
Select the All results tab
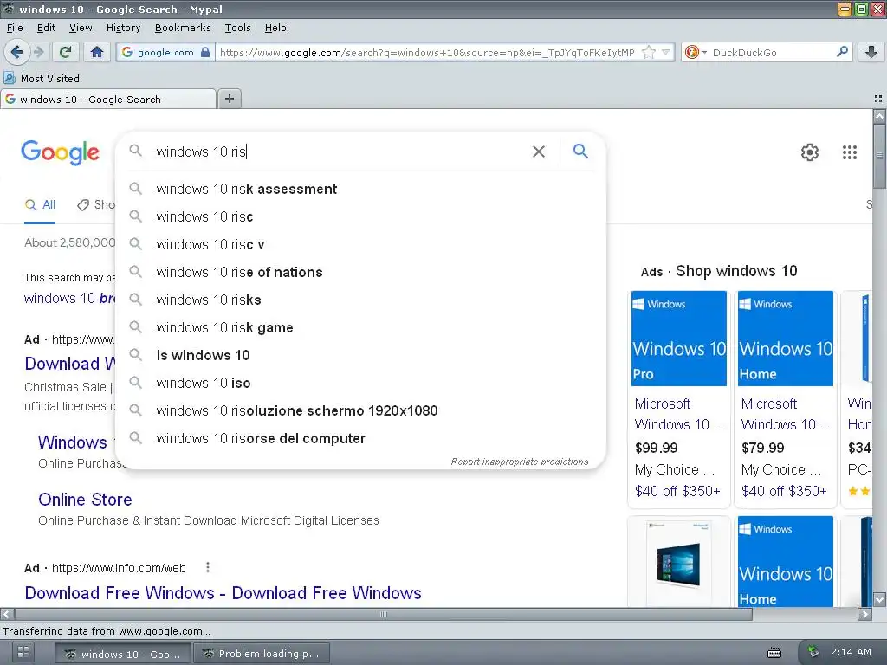[40, 204]
